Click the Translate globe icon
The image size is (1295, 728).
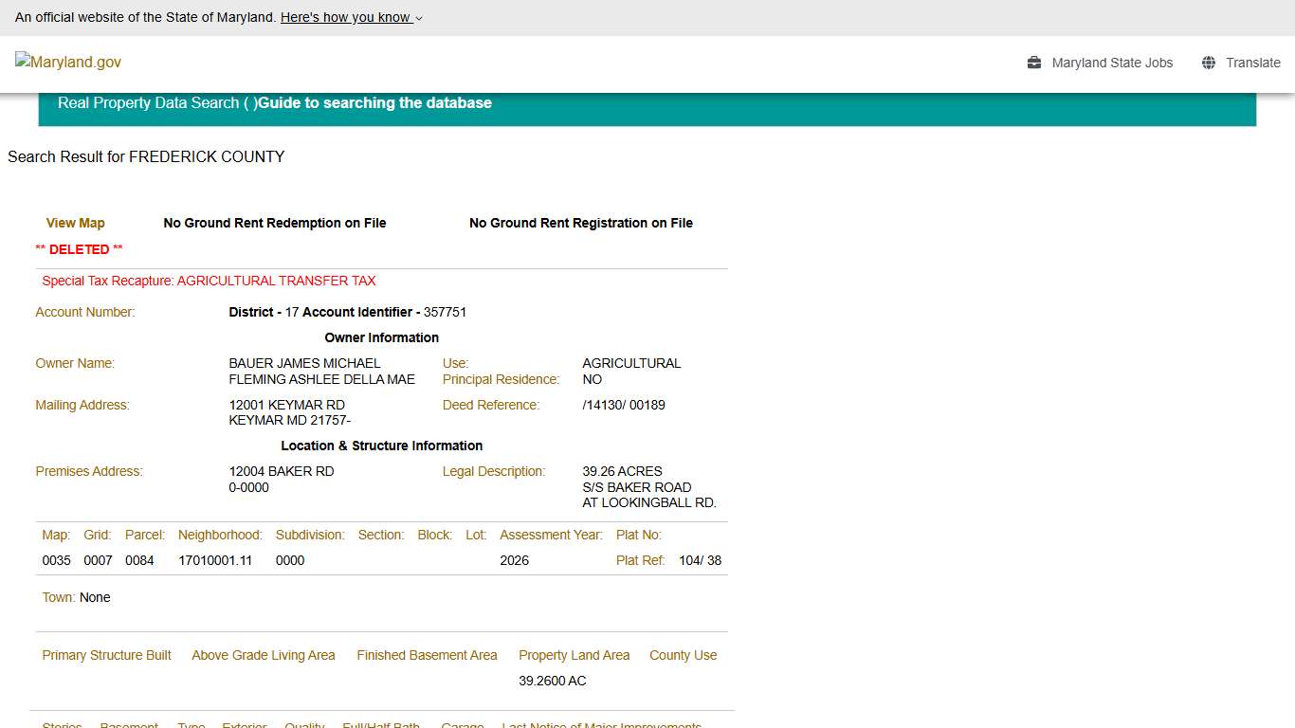point(1208,62)
